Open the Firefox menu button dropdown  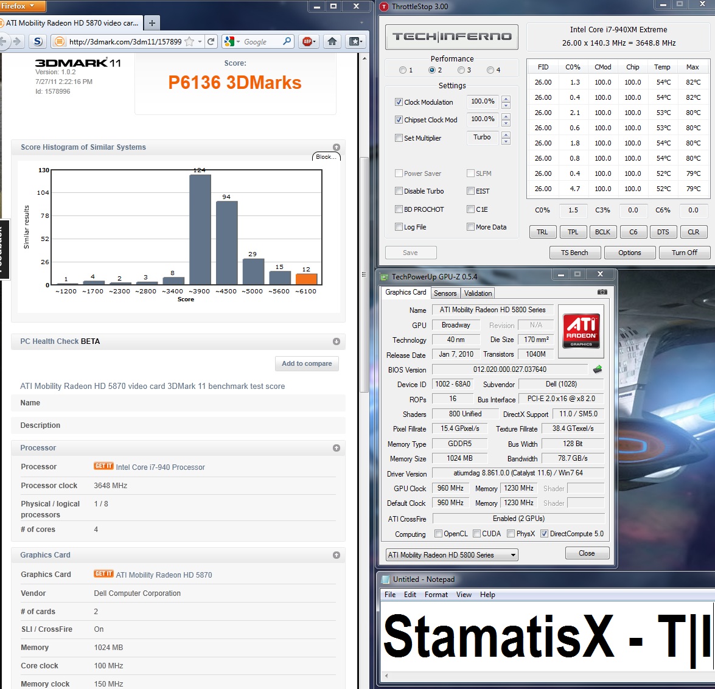pyautogui.click(x=22, y=6)
